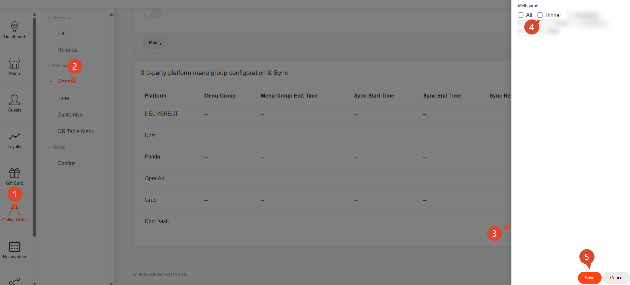Open the Guests person icon
630x285 pixels.
click(14, 100)
